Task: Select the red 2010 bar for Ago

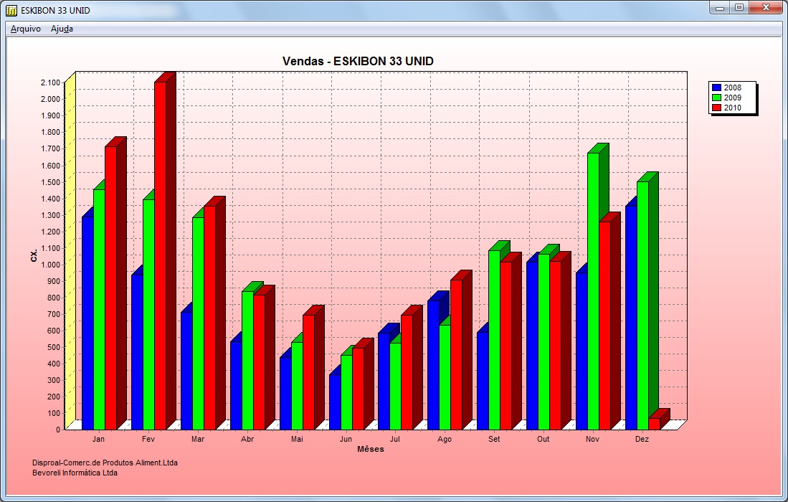Action: (x=456, y=355)
